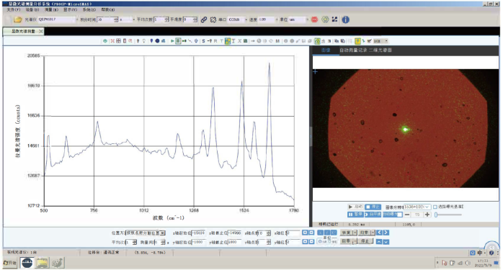Open the 串口 COM8 dropdown
Screen dimensions: 503x270
[x=246, y=19]
